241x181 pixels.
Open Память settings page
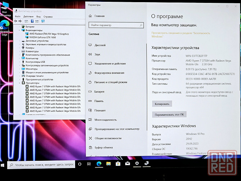96,101
